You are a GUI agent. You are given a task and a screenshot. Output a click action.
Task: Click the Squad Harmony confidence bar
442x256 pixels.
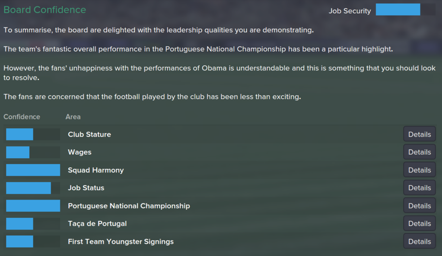33,170
